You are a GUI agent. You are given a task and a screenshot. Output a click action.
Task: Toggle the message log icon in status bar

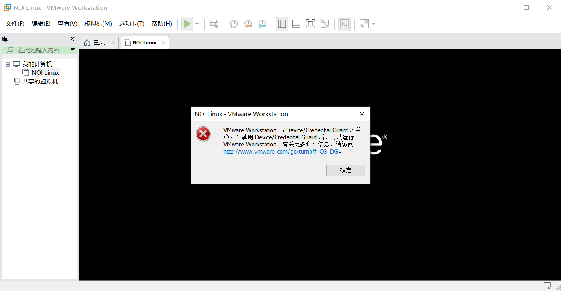(547, 286)
